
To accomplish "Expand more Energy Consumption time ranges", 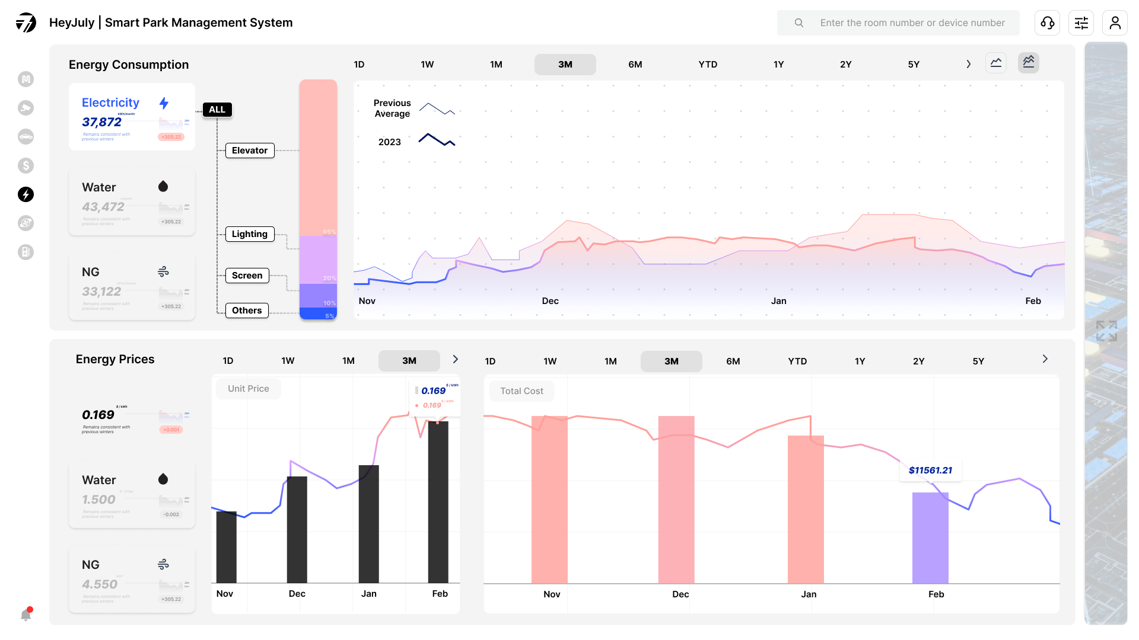I will click(968, 64).
